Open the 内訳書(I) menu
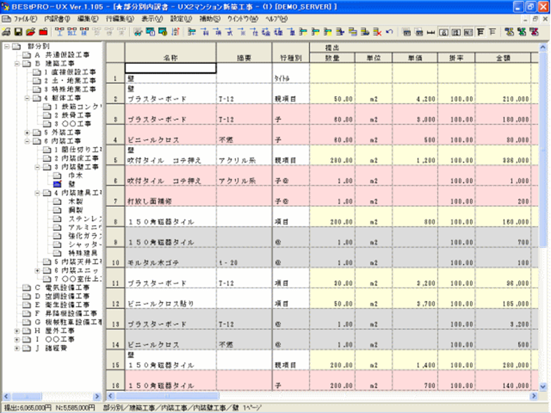The height and width of the screenshot is (413, 551). (57, 19)
